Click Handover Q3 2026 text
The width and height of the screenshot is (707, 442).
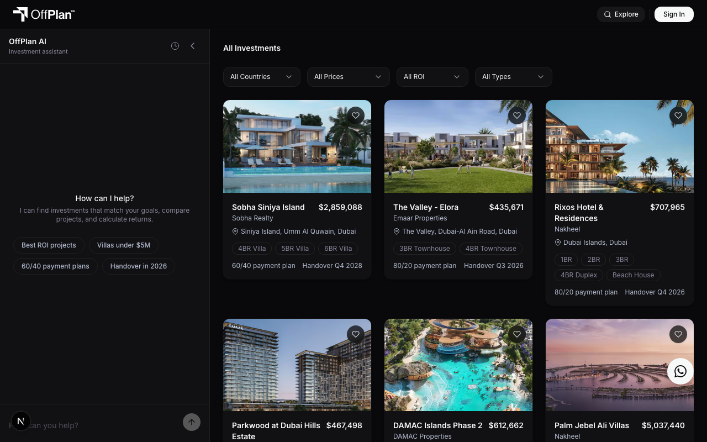point(494,266)
